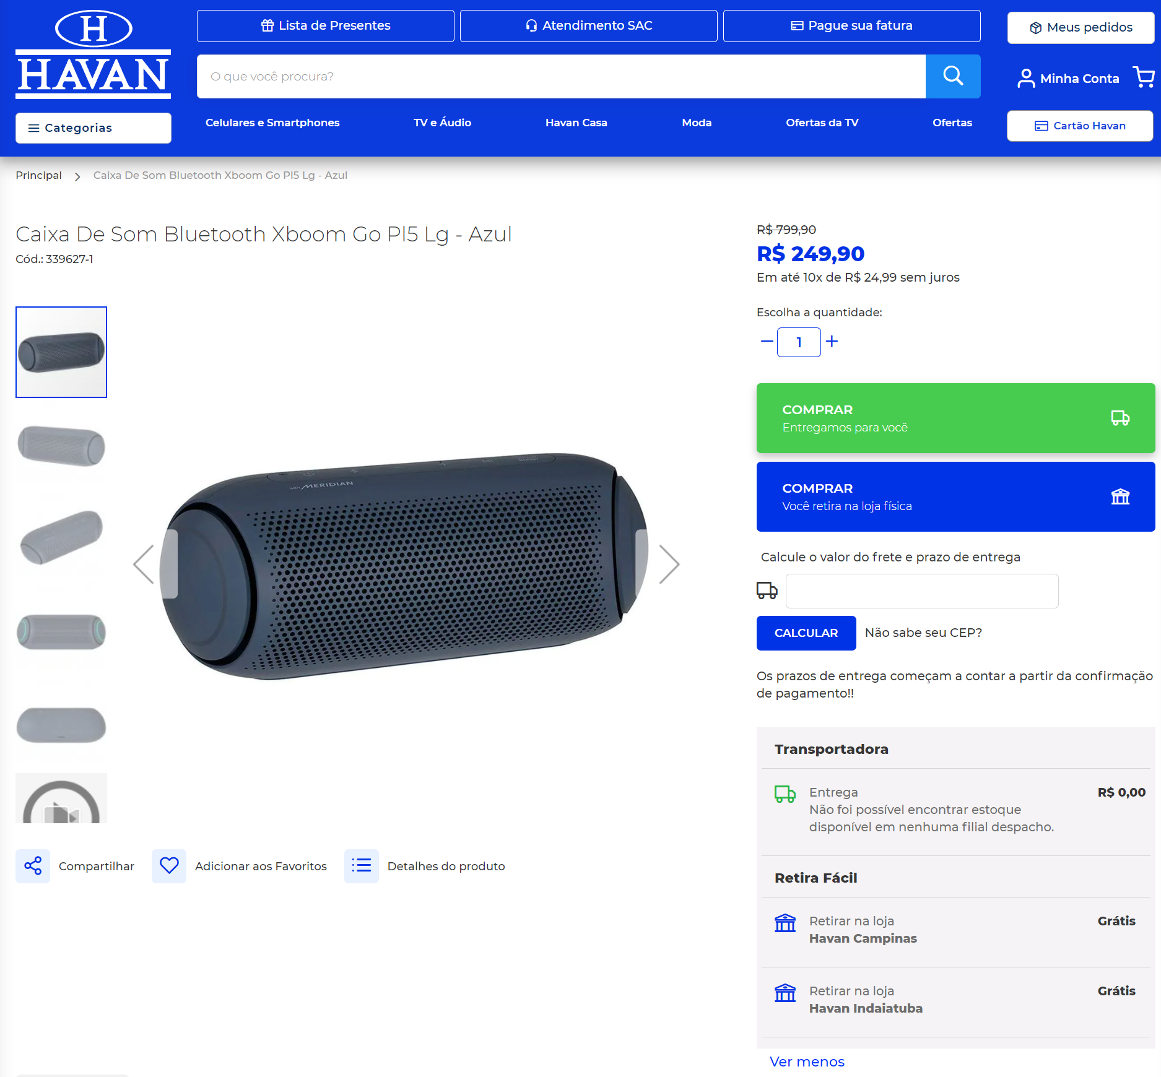Click the Havan logo
This screenshot has height=1077, width=1161.
(93, 54)
